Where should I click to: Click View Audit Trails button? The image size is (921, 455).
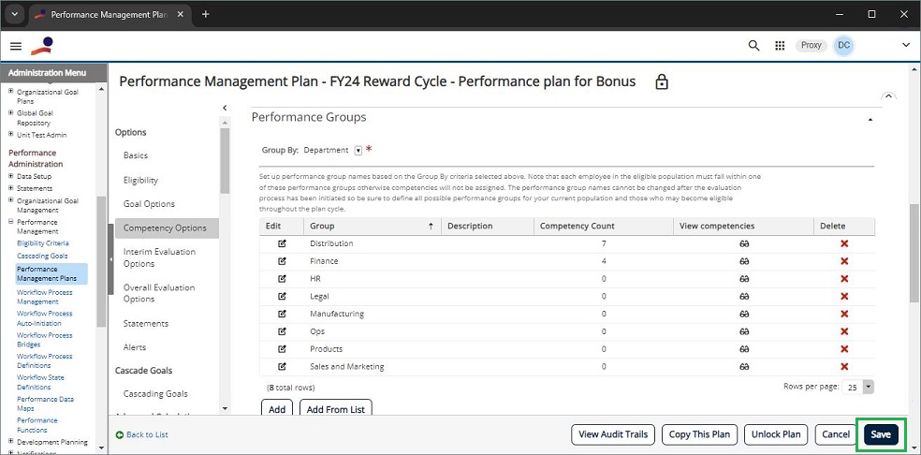[x=613, y=434]
